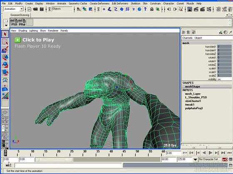Image resolution: width=233 pixels, height=174 pixels.
Task: Play the animation forwards
Action: [211, 153]
